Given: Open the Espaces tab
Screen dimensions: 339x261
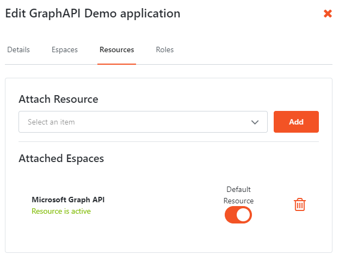Looking at the screenshot, I should coord(65,50).
